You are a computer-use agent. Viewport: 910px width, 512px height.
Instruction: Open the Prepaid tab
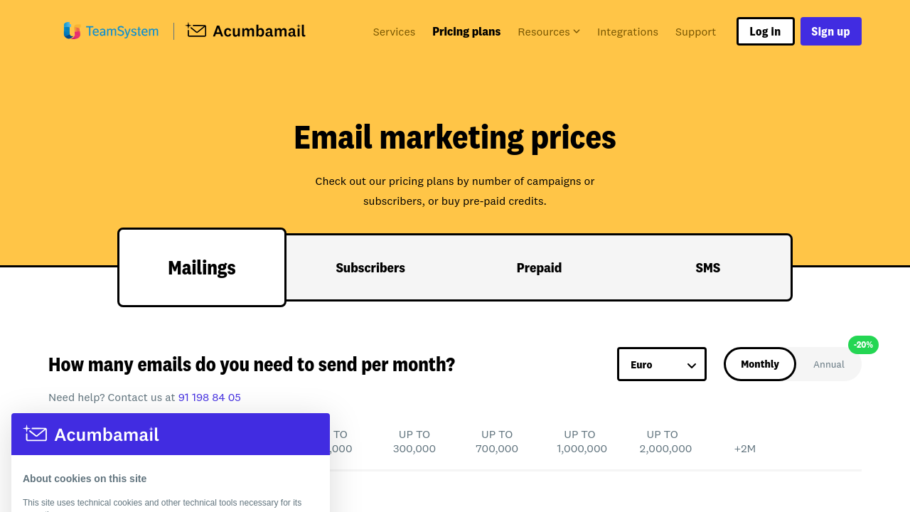tap(539, 267)
